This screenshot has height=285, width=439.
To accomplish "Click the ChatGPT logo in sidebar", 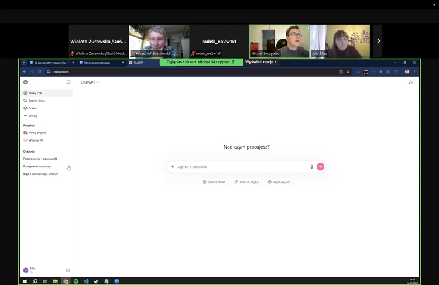I will (26, 82).
